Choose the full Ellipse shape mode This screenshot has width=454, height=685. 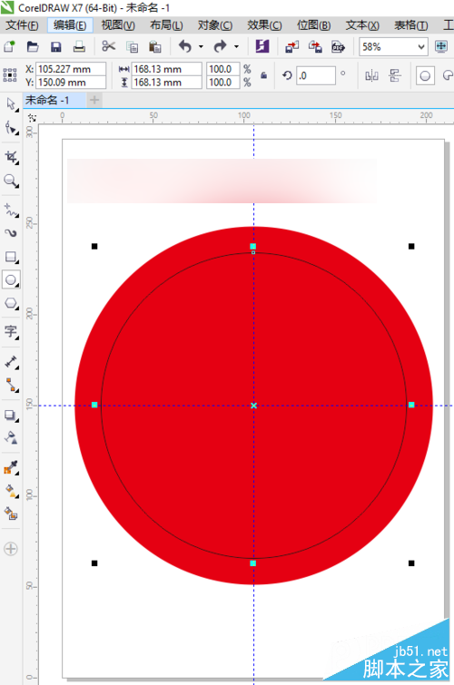(x=425, y=75)
